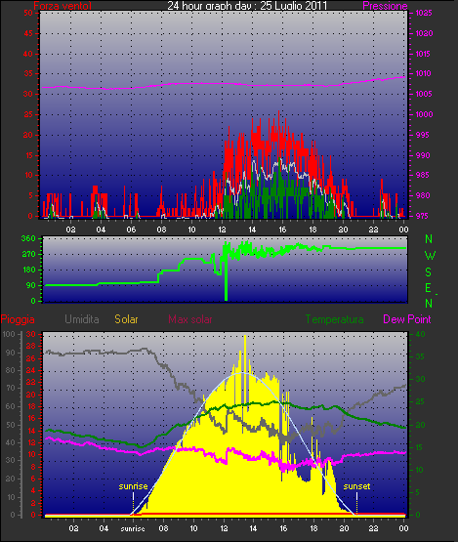This screenshot has height=542, width=458.
Task: Click the 40 value on temperature scale
Action: pyautogui.click(x=420, y=334)
